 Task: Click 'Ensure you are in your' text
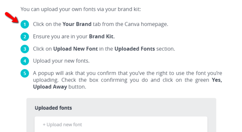[x=60, y=36]
